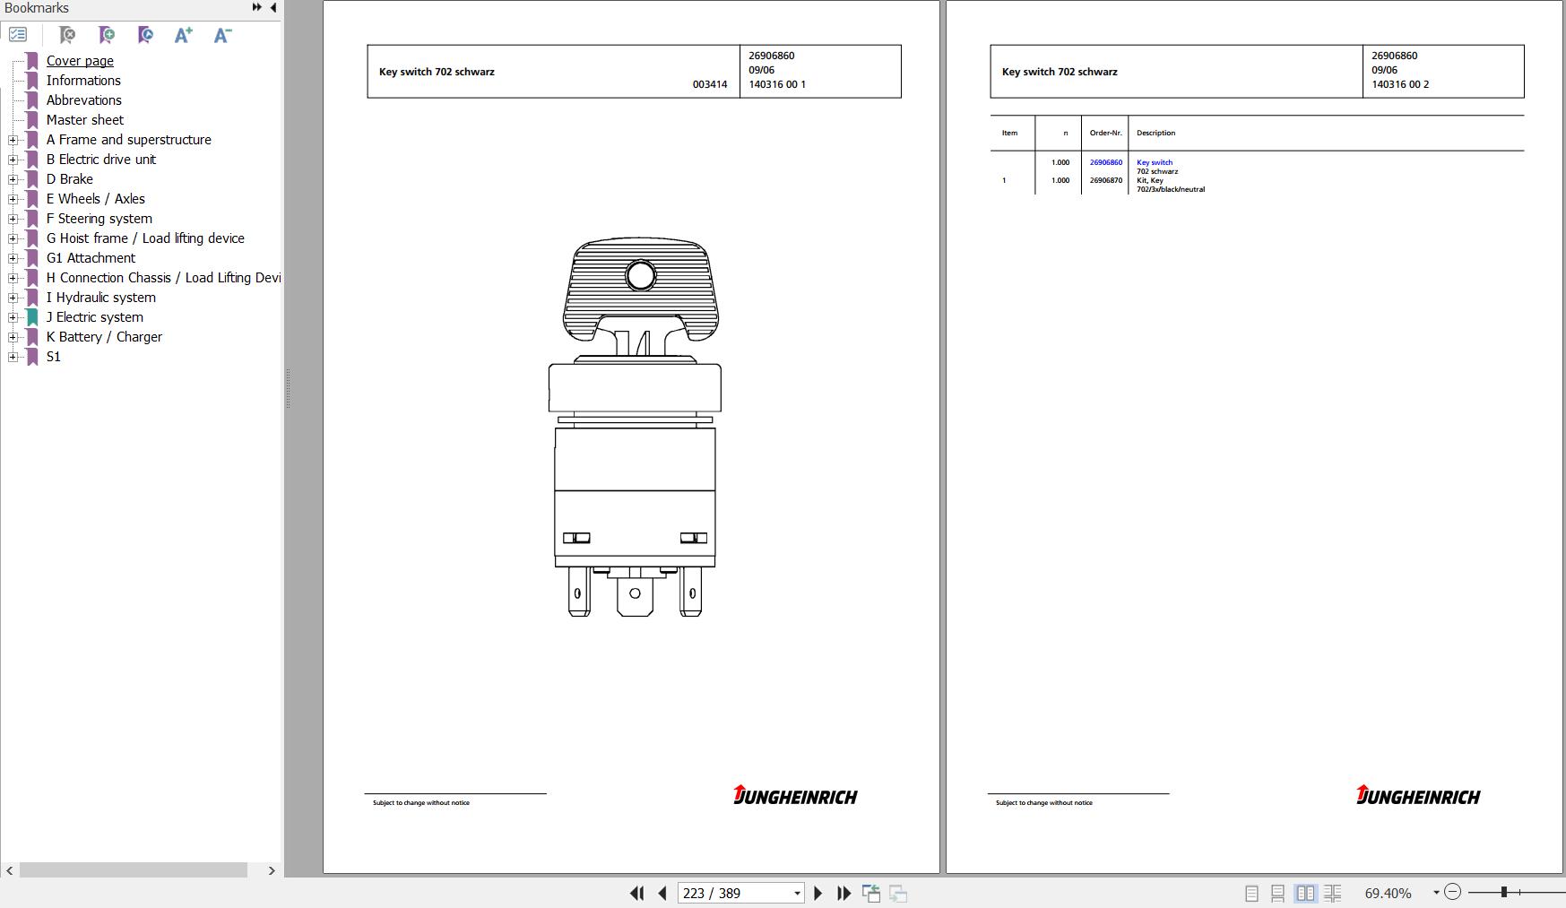The image size is (1566, 908).
Task: Click the Key switch description link
Action: coord(1155,162)
